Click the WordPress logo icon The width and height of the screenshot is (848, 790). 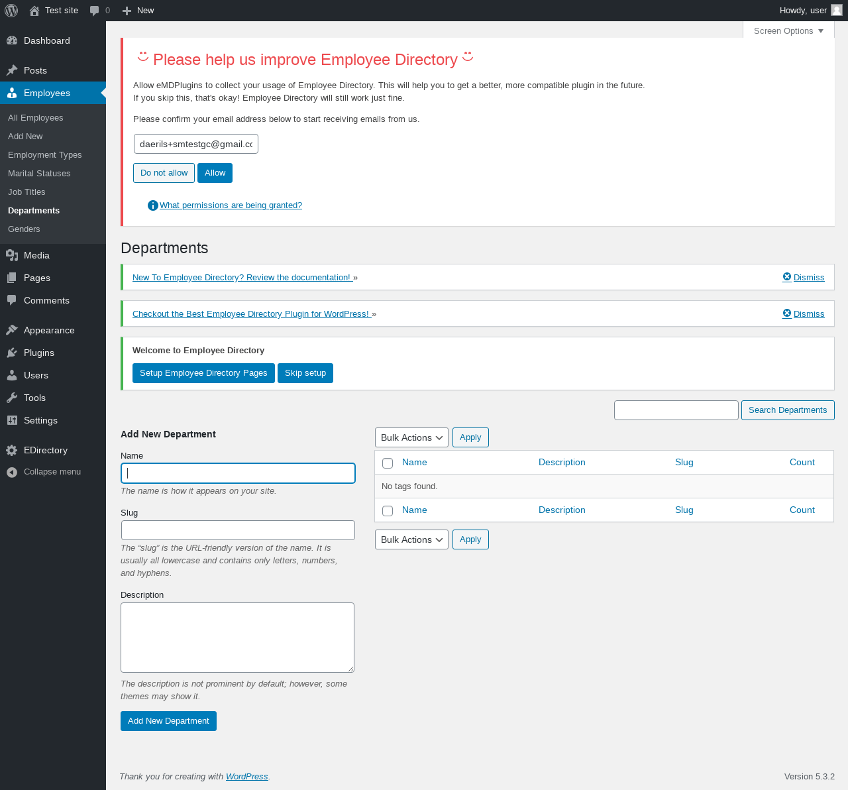click(x=11, y=11)
